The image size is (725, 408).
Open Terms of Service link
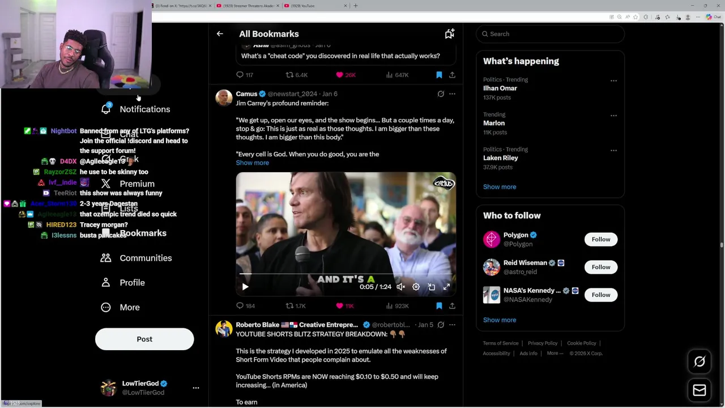tap(501, 343)
